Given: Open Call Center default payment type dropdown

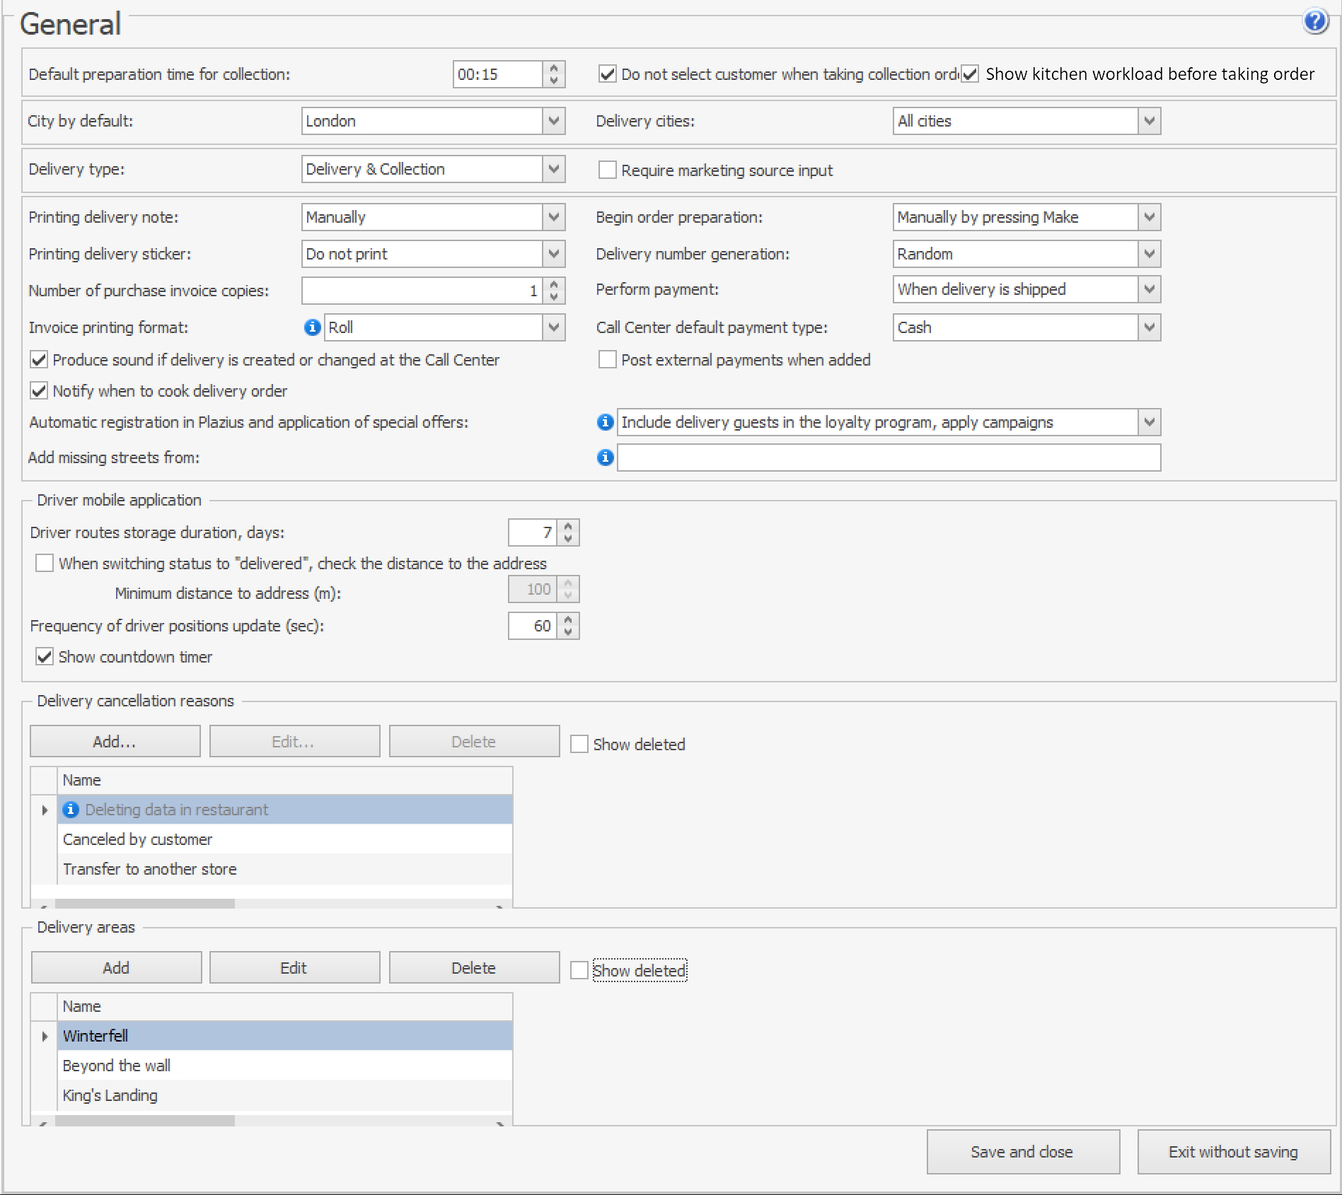Looking at the screenshot, I should click(1149, 327).
